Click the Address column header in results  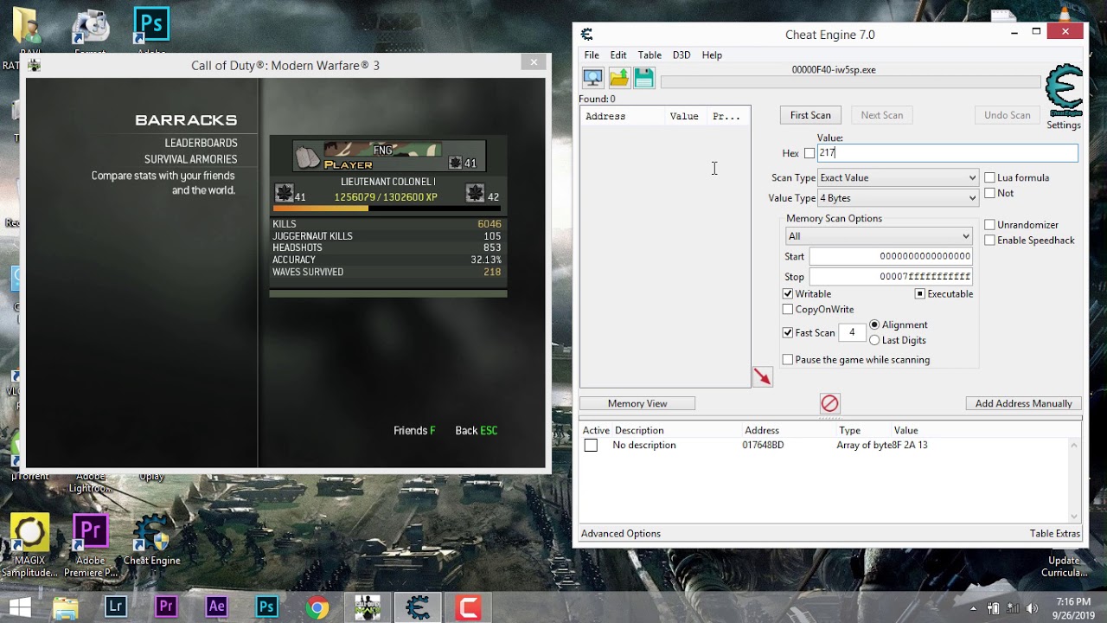pyautogui.click(x=623, y=116)
